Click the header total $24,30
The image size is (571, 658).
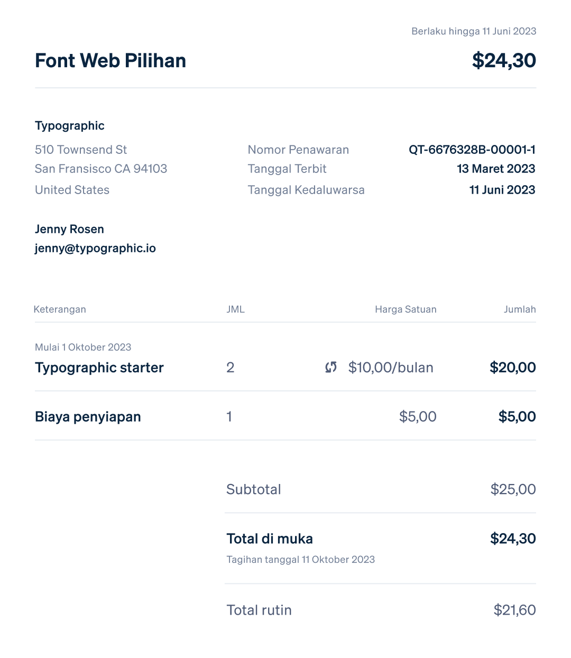pos(504,61)
